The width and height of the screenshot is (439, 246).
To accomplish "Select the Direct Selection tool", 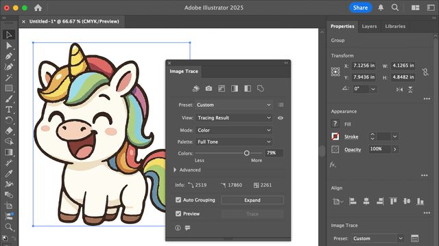I will [9, 46].
